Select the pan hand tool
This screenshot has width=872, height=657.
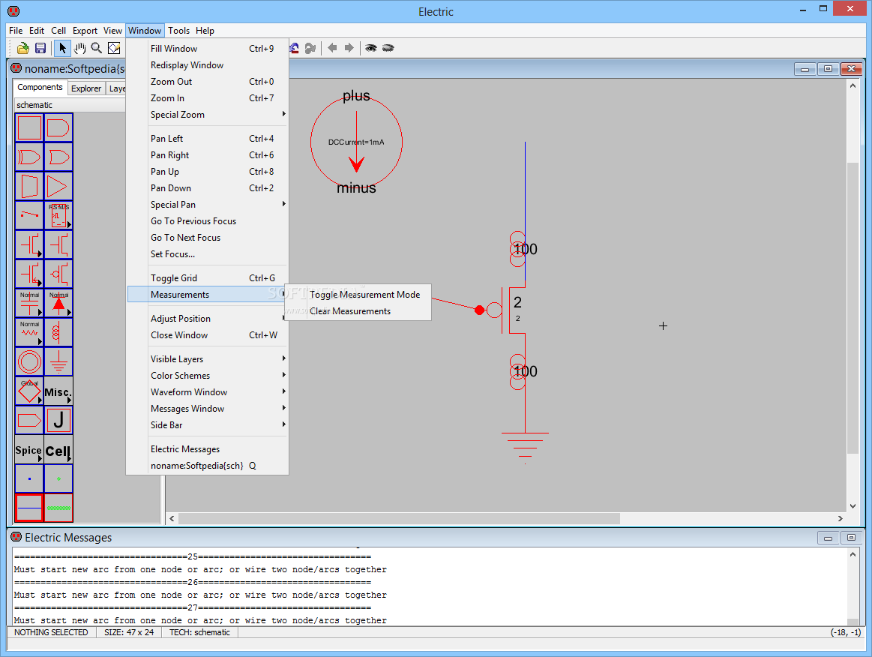(x=80, y=49)
